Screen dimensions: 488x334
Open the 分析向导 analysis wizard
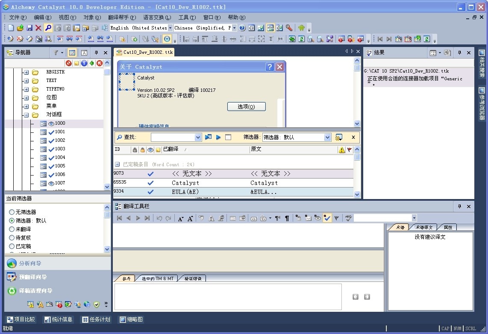click(30, 264)
